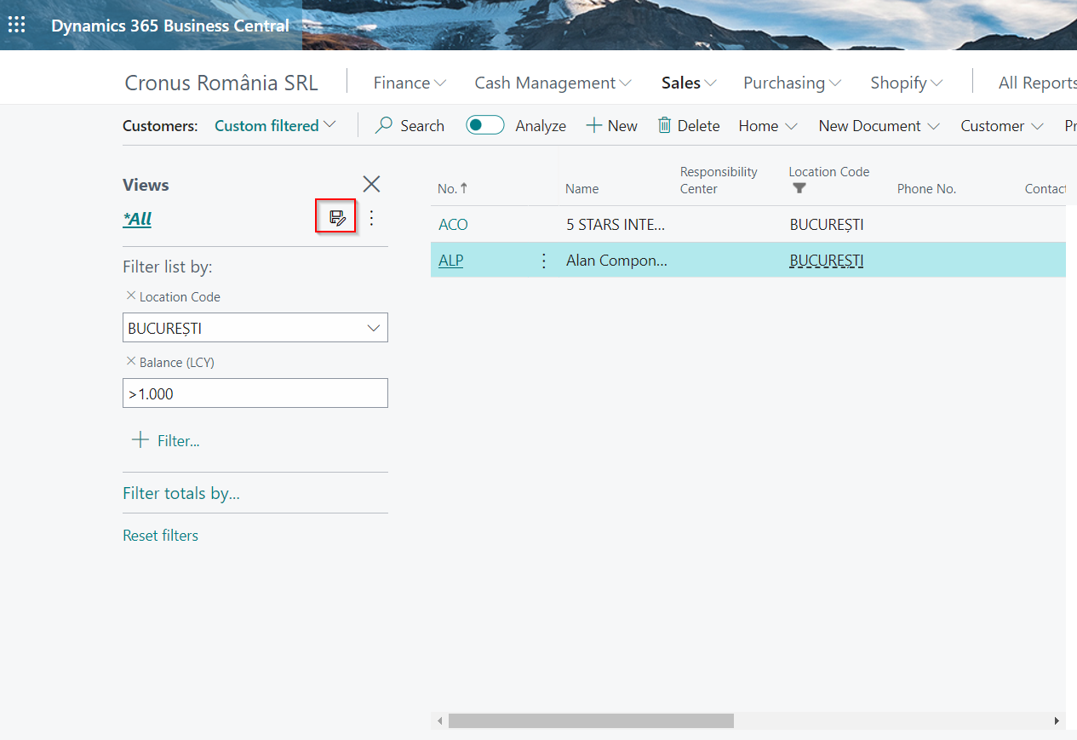Click the Name column header

(x=581, y=189)
